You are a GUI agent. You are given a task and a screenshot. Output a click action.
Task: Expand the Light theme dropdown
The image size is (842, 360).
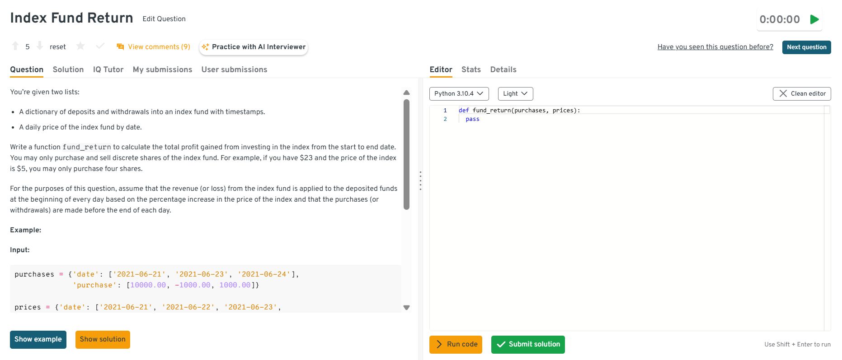[515, 94]
